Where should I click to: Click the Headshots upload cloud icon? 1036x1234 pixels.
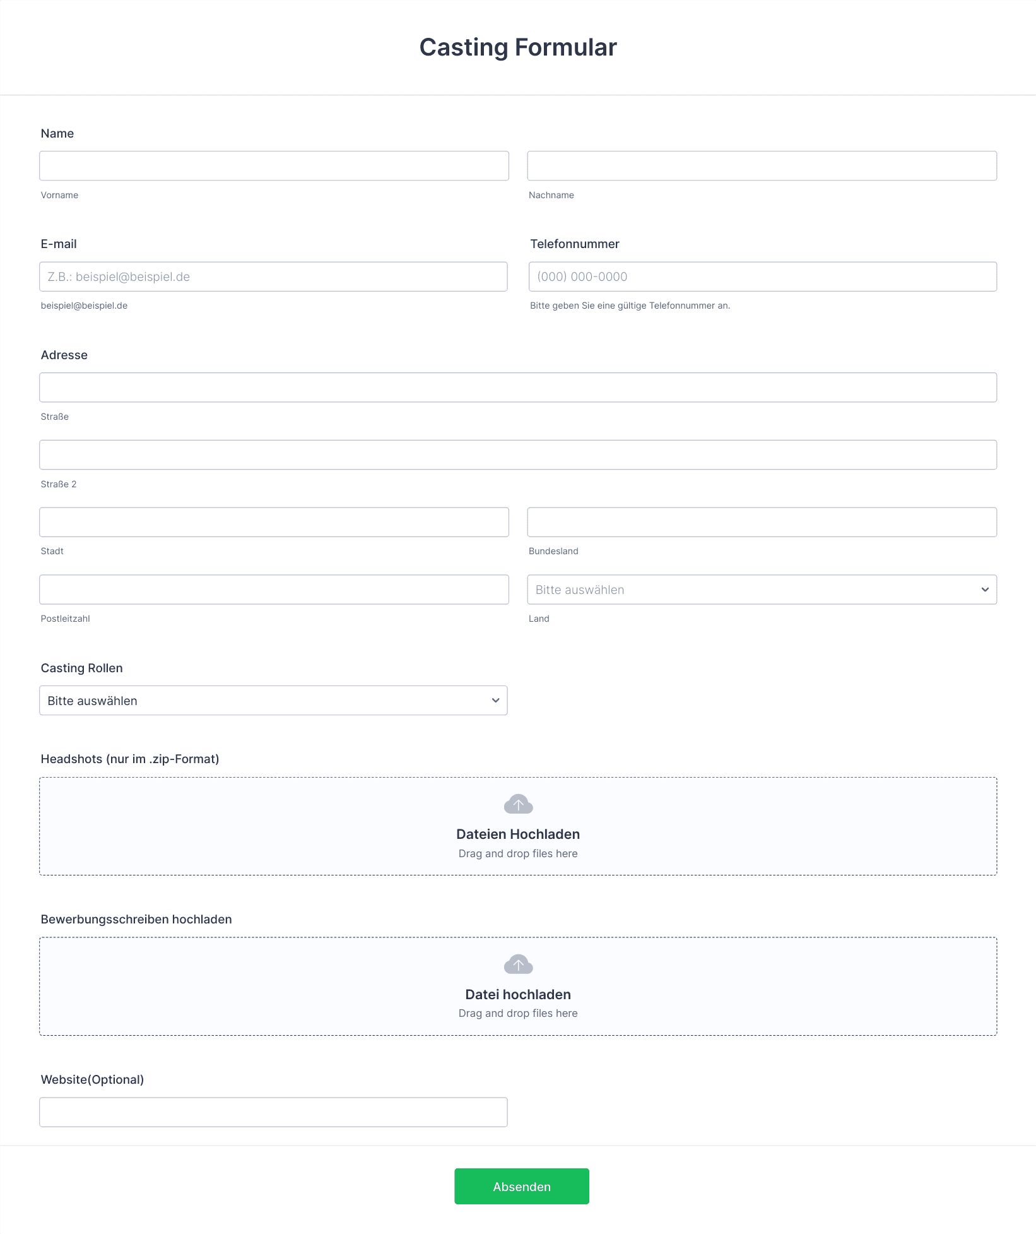[x=518, y=804]
